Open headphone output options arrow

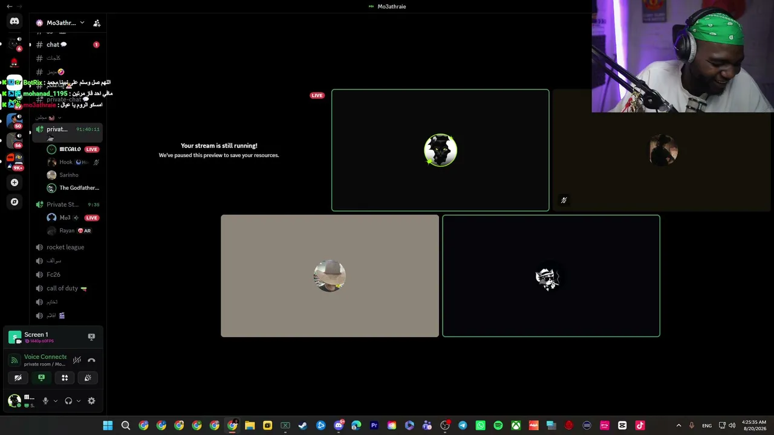78,401
